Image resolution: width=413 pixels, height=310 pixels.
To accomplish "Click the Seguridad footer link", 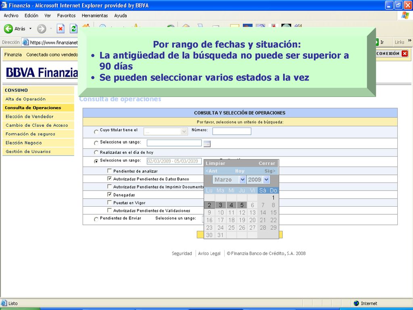I will [x=182, y=253].
